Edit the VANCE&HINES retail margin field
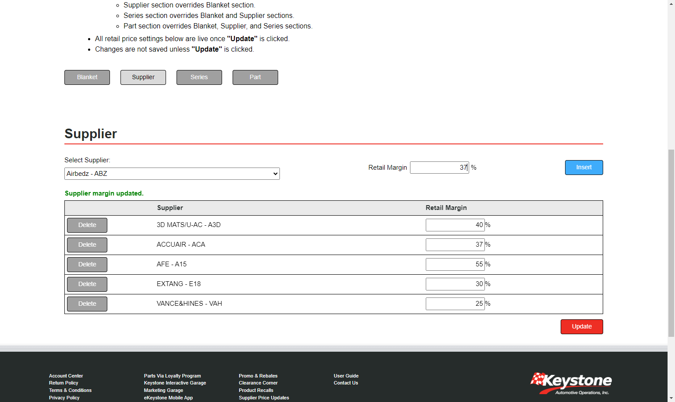Image resolution: width=675 pixels, height=402 pixels. (455, 304)
